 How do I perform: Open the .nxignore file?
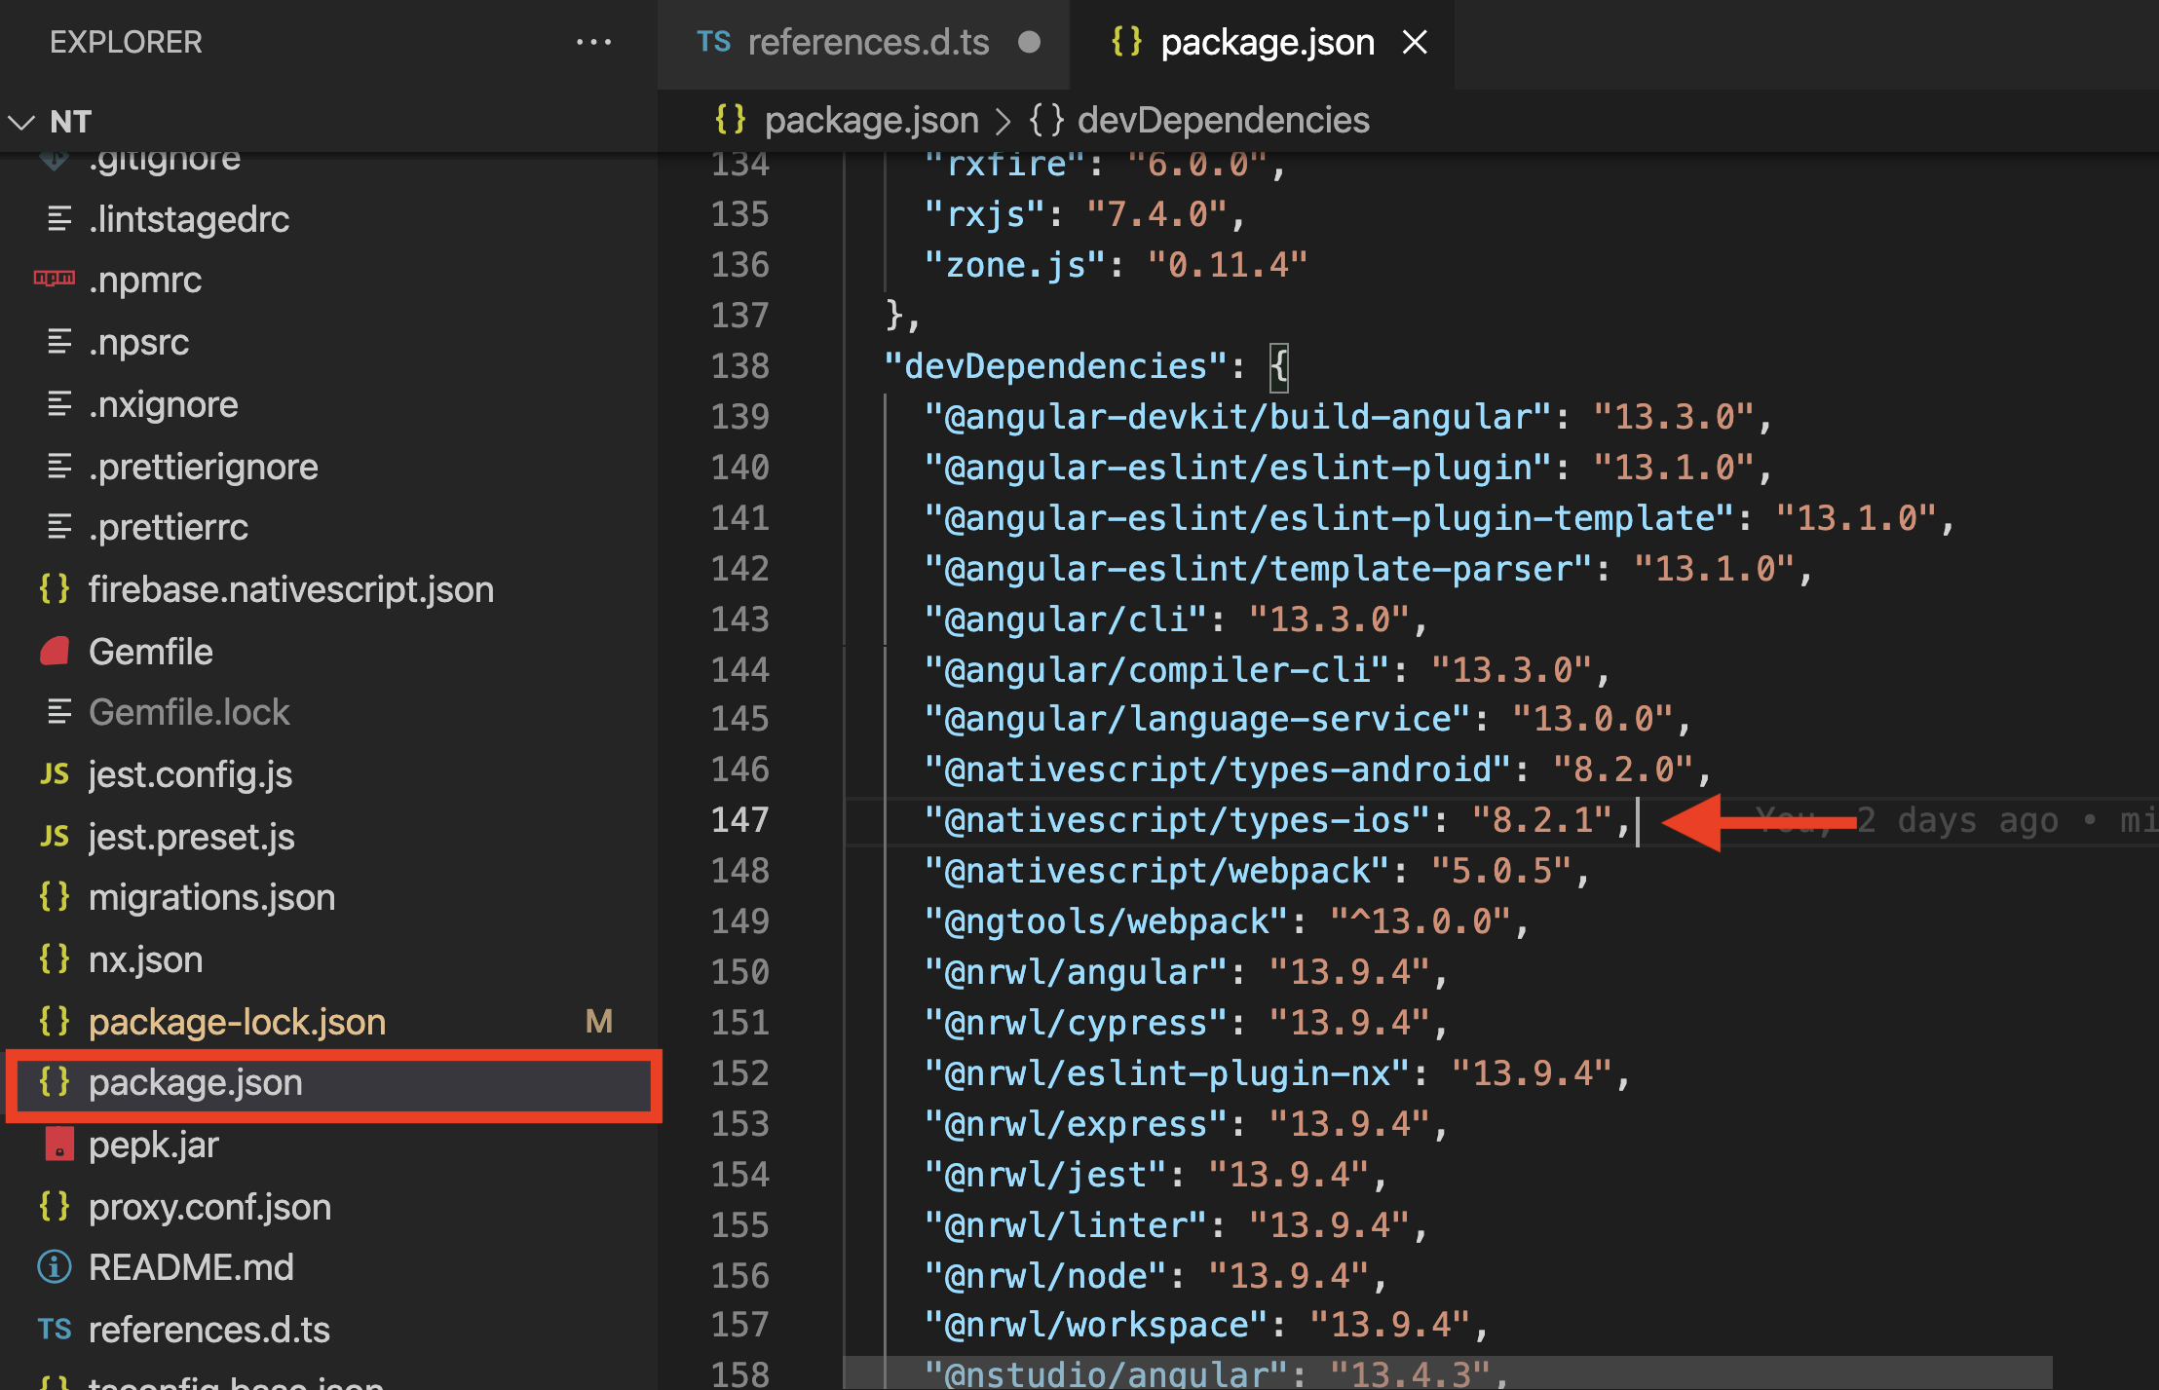coord(163,404)
